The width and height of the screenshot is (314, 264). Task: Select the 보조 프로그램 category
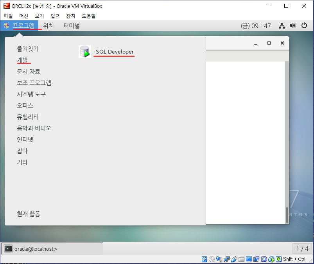coord(34,83)
